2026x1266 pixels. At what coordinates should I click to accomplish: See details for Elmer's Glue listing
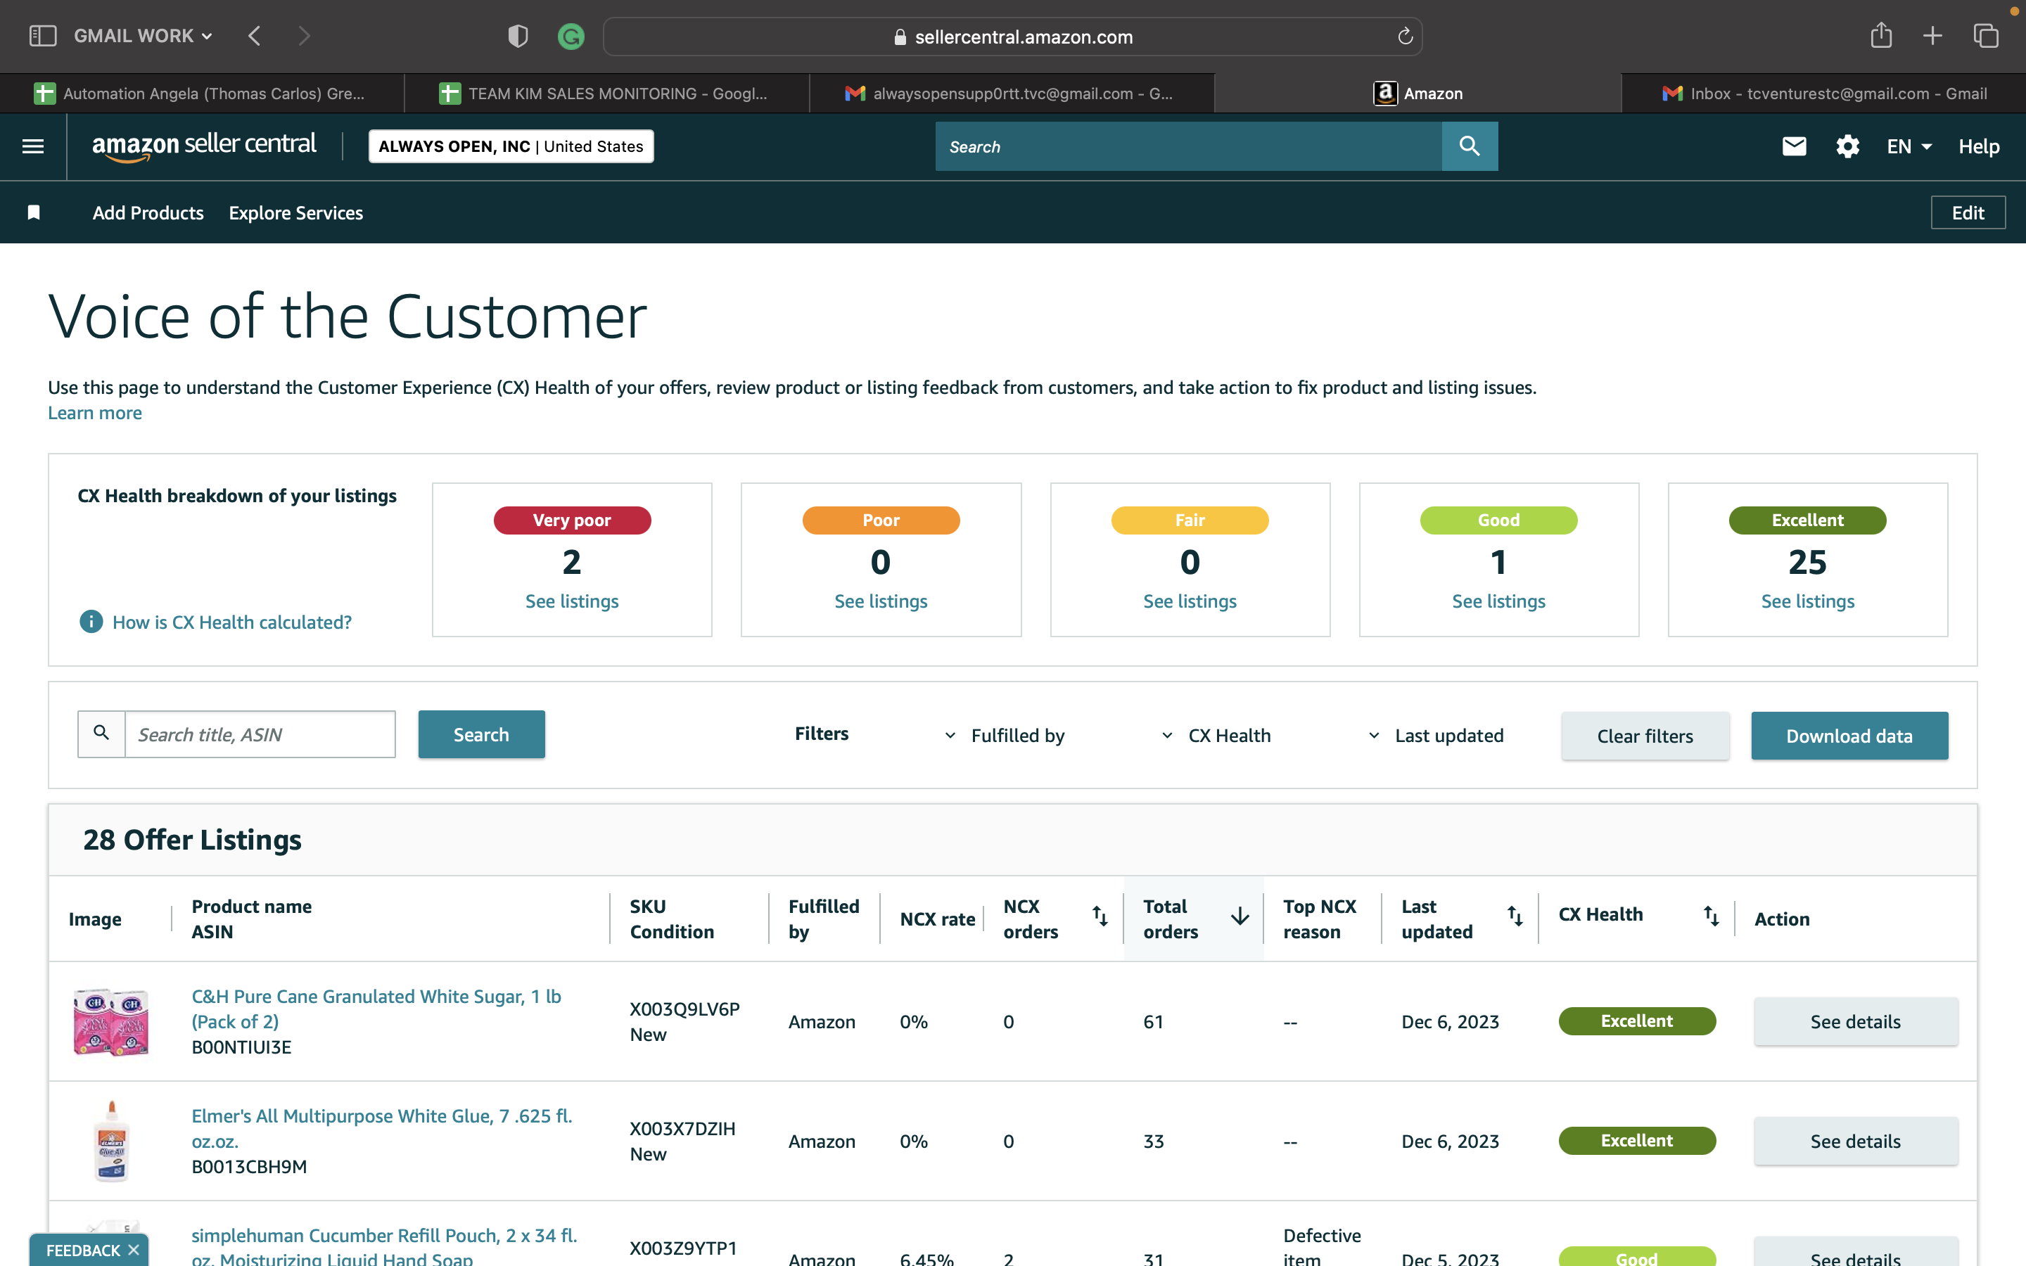click(x=1855, y=1142)
